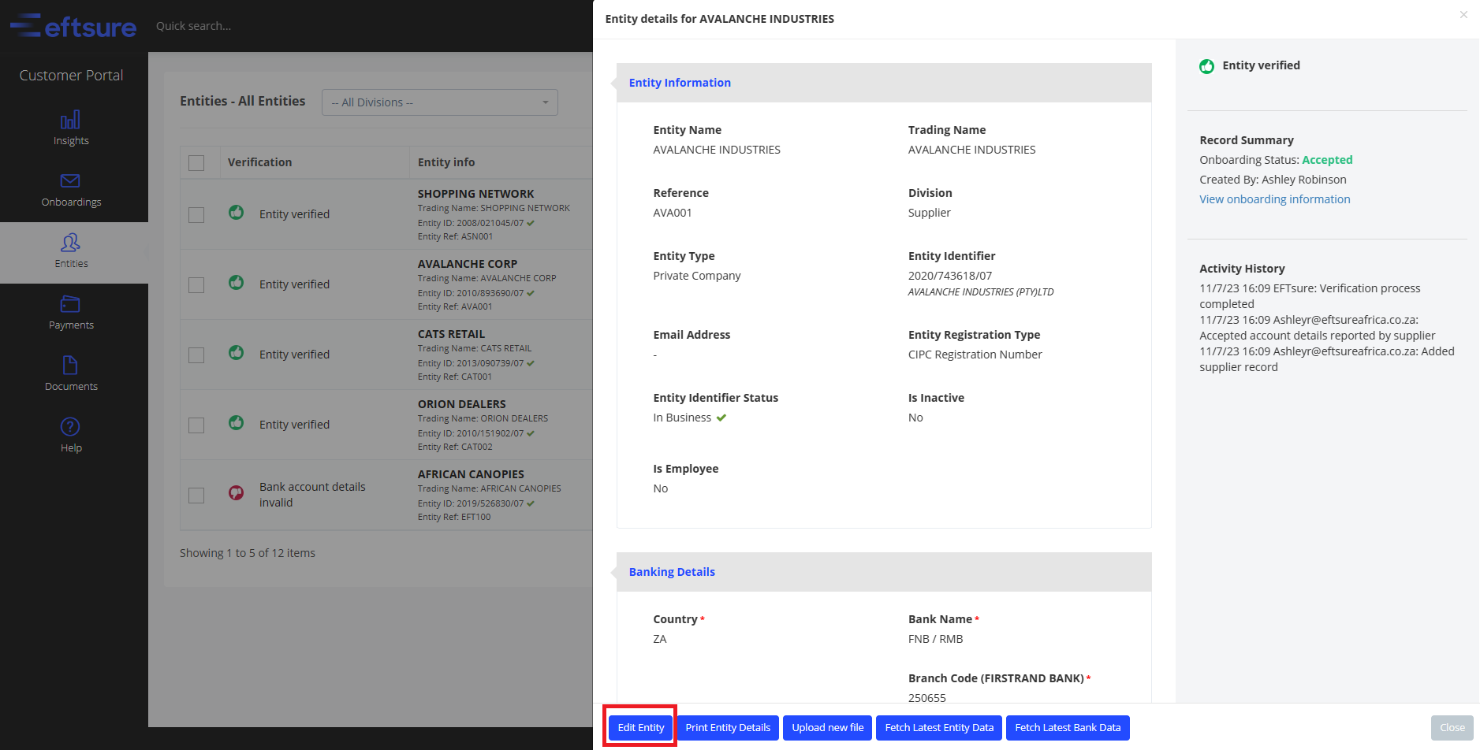This screenshot has height=750, width=1480.
Task: Click invalid bank details icon for AFRICAN CANOPIES
Action: coord(236,492)
